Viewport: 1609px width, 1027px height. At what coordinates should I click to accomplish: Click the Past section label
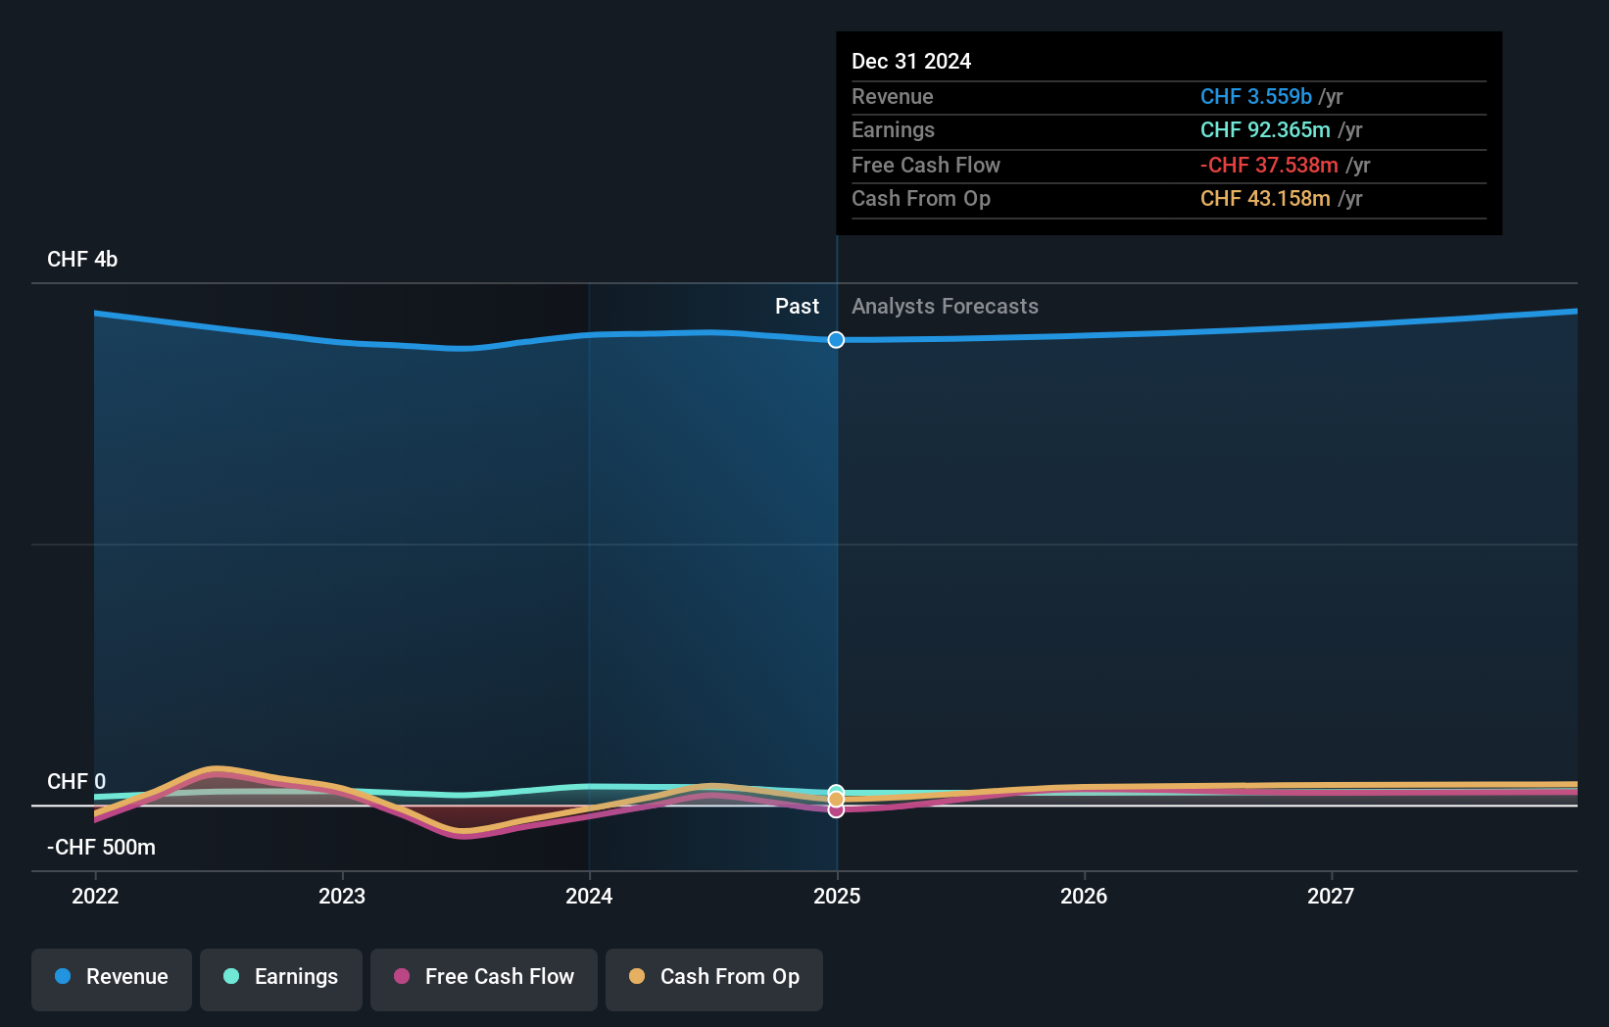797,307
